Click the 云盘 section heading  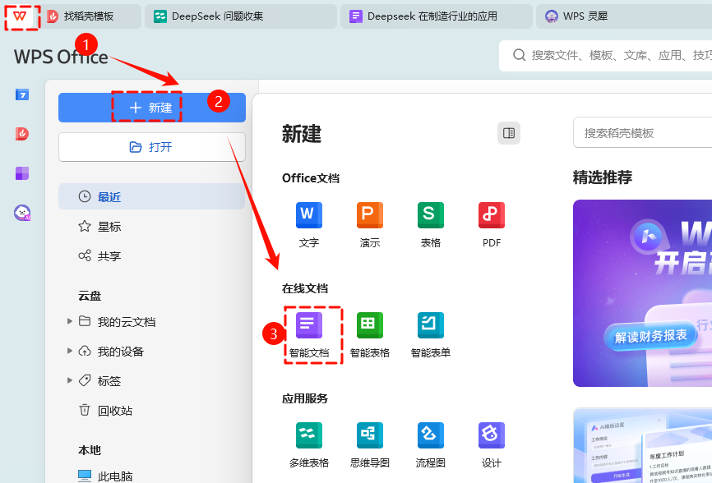[90, 296]
